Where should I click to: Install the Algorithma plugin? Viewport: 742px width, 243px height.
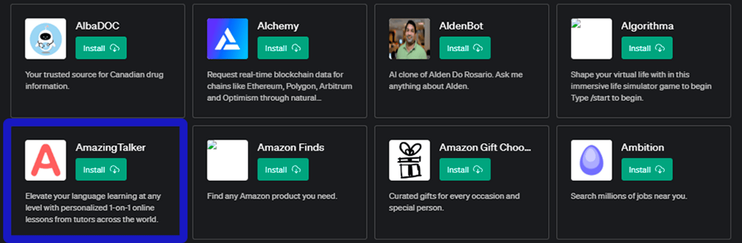[647, 48]
